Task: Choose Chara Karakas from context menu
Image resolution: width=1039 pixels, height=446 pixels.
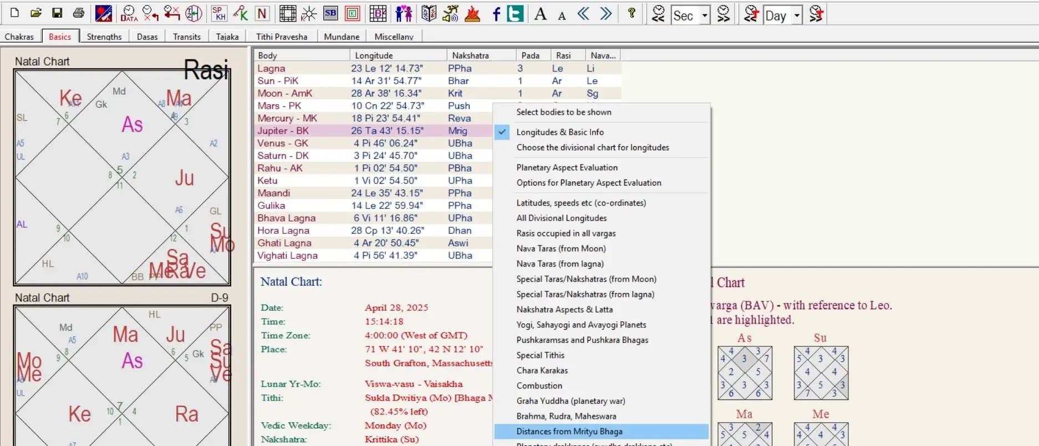Action: [542, 370]
